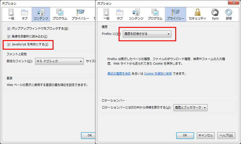Open 履歴とブックマーク location bar dropdown
This screenshot has width=241, height=144.
click(x=190, y=108)
